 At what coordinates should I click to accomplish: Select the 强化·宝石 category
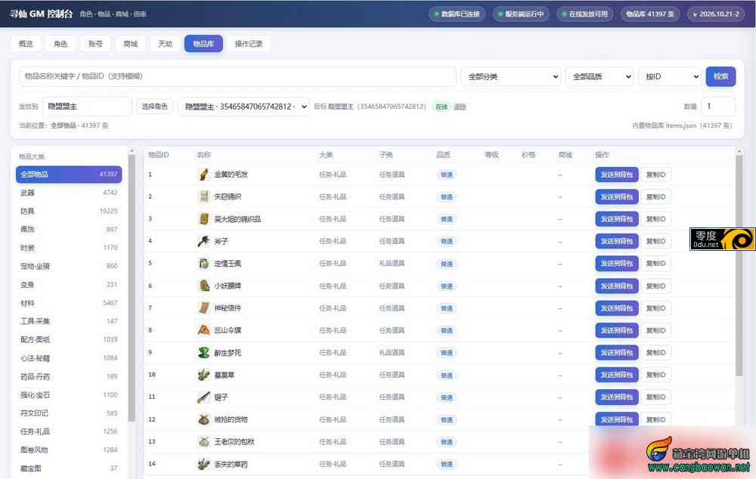click(x=69, y=394)
